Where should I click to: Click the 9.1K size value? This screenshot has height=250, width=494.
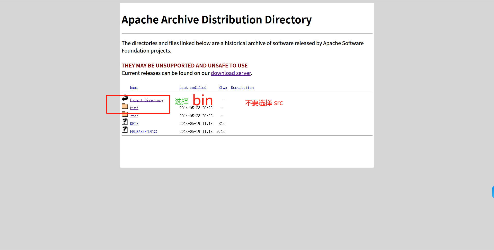pyautogui.click(x=220, y=132)
